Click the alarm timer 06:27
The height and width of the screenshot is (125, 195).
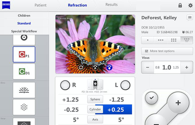tap(187, 32)
